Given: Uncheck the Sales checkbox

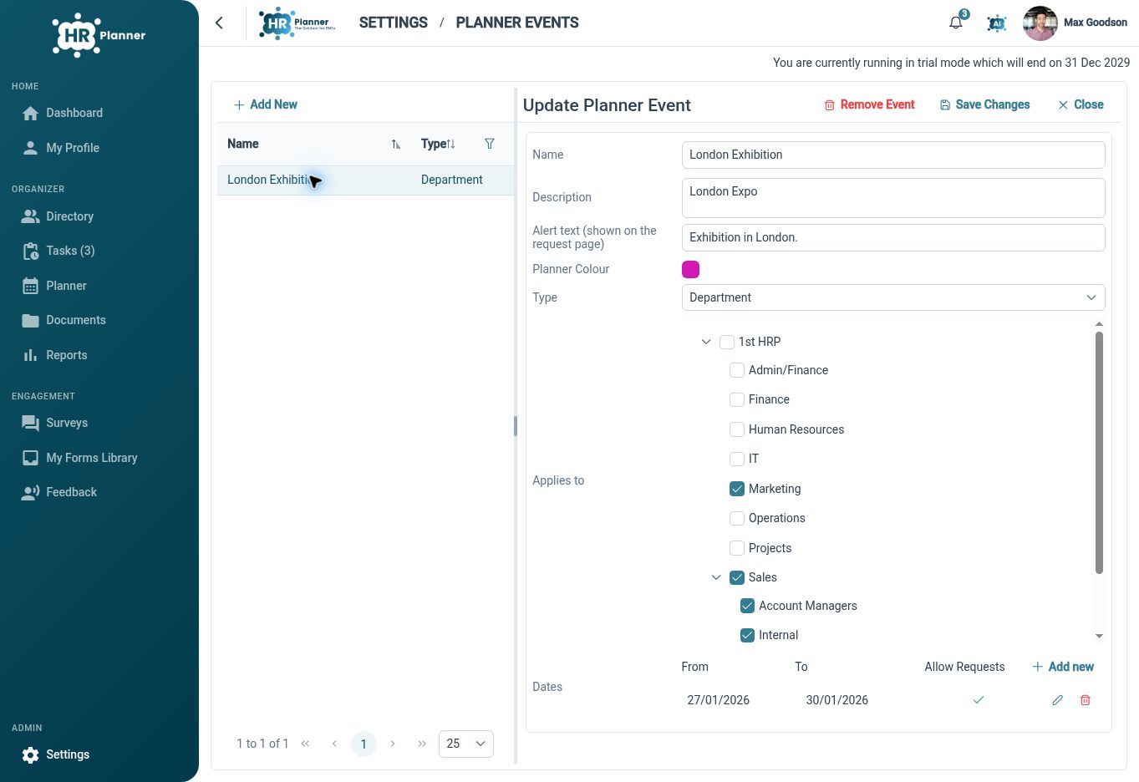Looking at the screenshot, I should pyautogui.click(x=737, y=577).
